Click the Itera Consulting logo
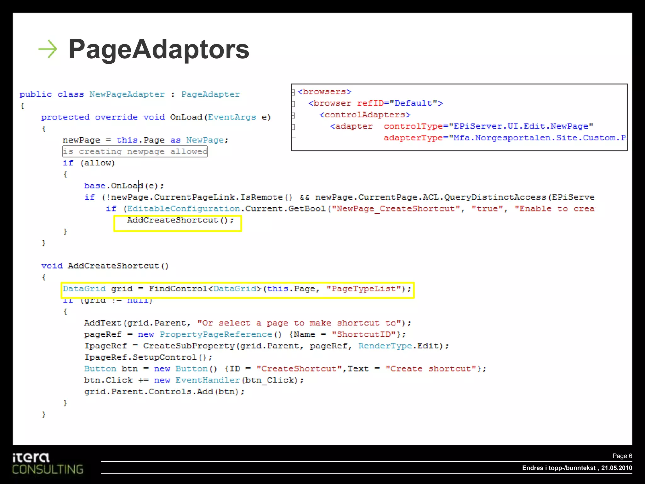645x484 pixels. 47,463
